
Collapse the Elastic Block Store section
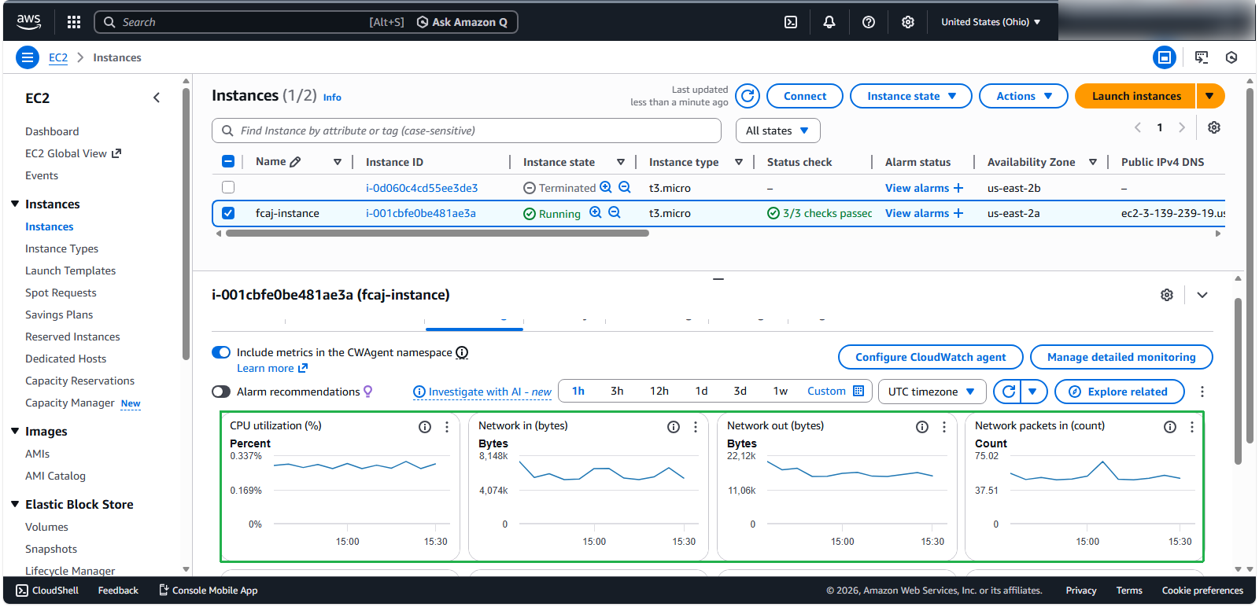pos(15,504)
